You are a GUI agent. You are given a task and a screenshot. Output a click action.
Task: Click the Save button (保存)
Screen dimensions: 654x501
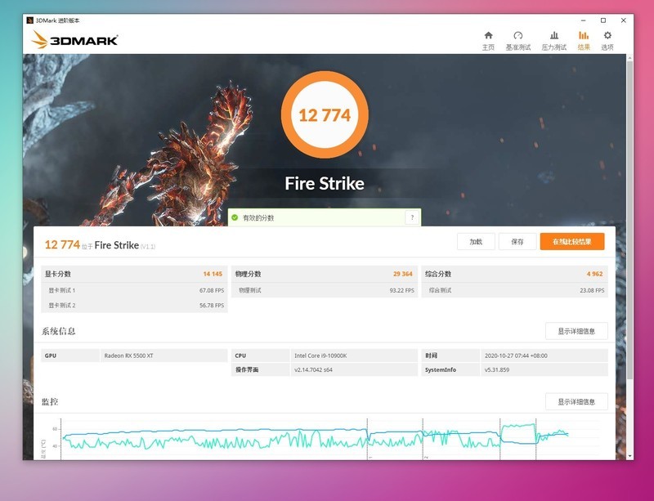pos(517,242)
